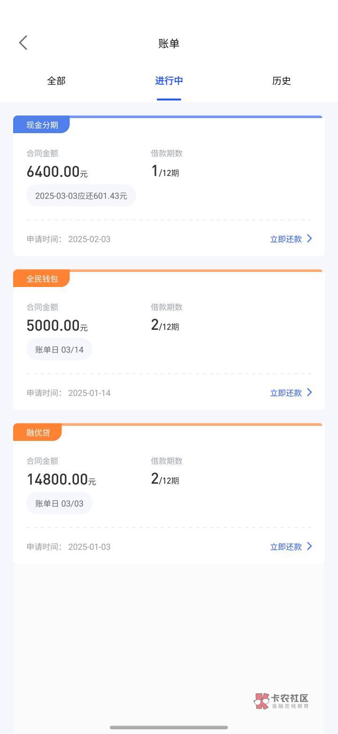Image resolution: width=338 pixels, height=734 pixels.
Task: Tap the chevron arrow on 融优贷 card
Action: point(309,546)
